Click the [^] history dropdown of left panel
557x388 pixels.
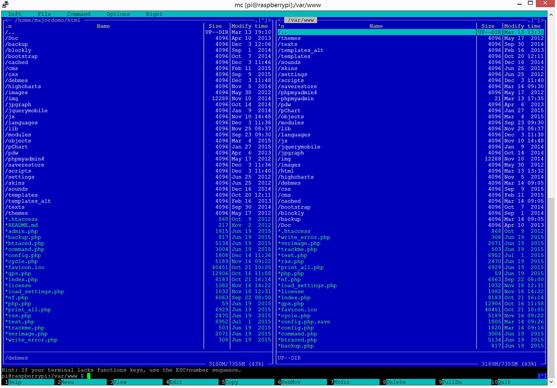[263, 20]
